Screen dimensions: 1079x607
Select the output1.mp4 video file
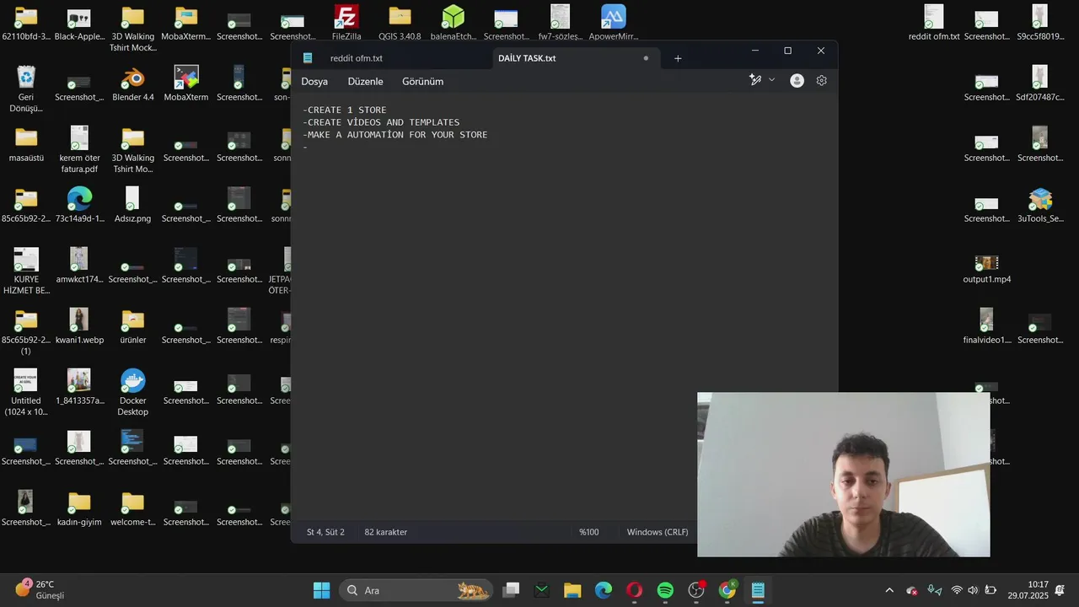(986, 270)
